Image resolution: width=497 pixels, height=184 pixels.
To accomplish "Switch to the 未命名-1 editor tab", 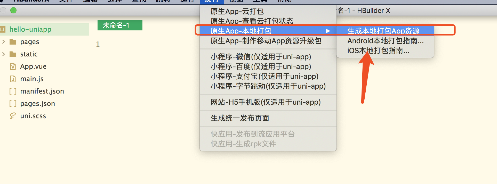I will pyautogui.click(x=120, y=25).
